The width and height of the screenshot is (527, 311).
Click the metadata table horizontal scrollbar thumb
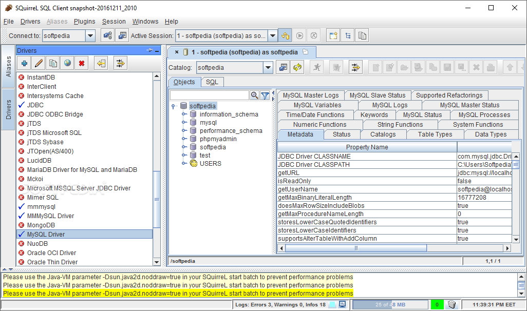tap(356, 248)
